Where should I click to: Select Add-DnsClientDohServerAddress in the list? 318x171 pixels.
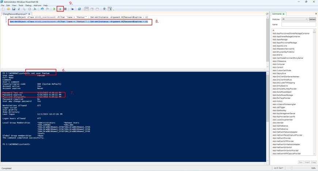coord(286,77)
